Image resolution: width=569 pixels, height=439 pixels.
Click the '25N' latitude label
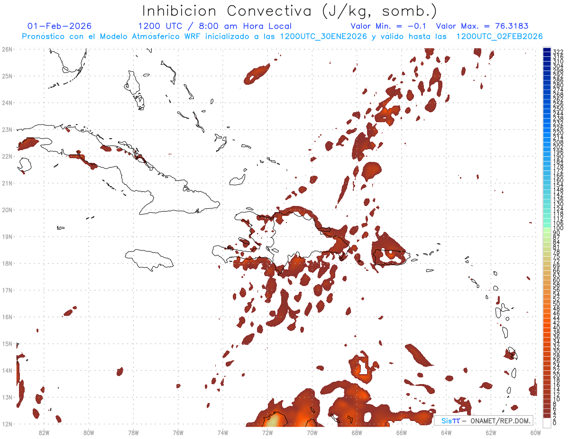[7, 76]
